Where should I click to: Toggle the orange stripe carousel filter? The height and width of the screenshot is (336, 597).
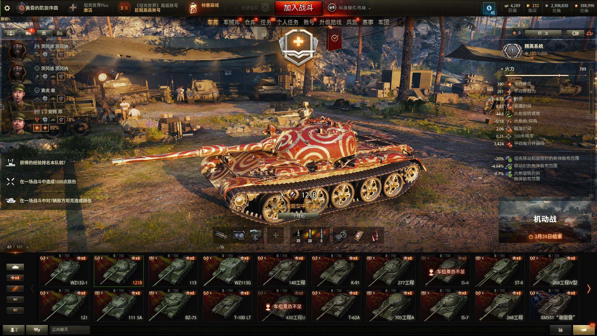15,288
